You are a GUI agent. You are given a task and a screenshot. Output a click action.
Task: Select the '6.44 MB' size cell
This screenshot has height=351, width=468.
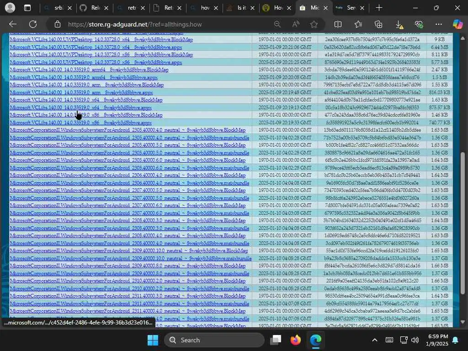[x=440, y=47]
